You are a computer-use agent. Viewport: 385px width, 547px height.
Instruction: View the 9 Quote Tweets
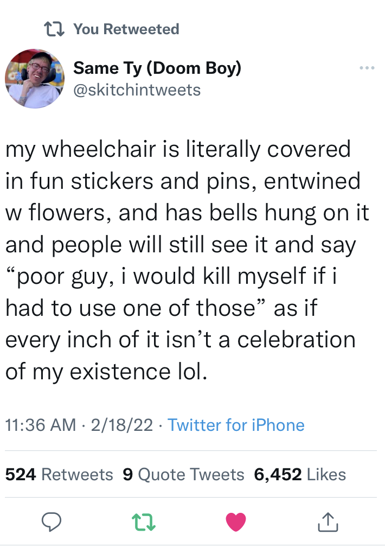pyautogui.click(x=184, y=474)
